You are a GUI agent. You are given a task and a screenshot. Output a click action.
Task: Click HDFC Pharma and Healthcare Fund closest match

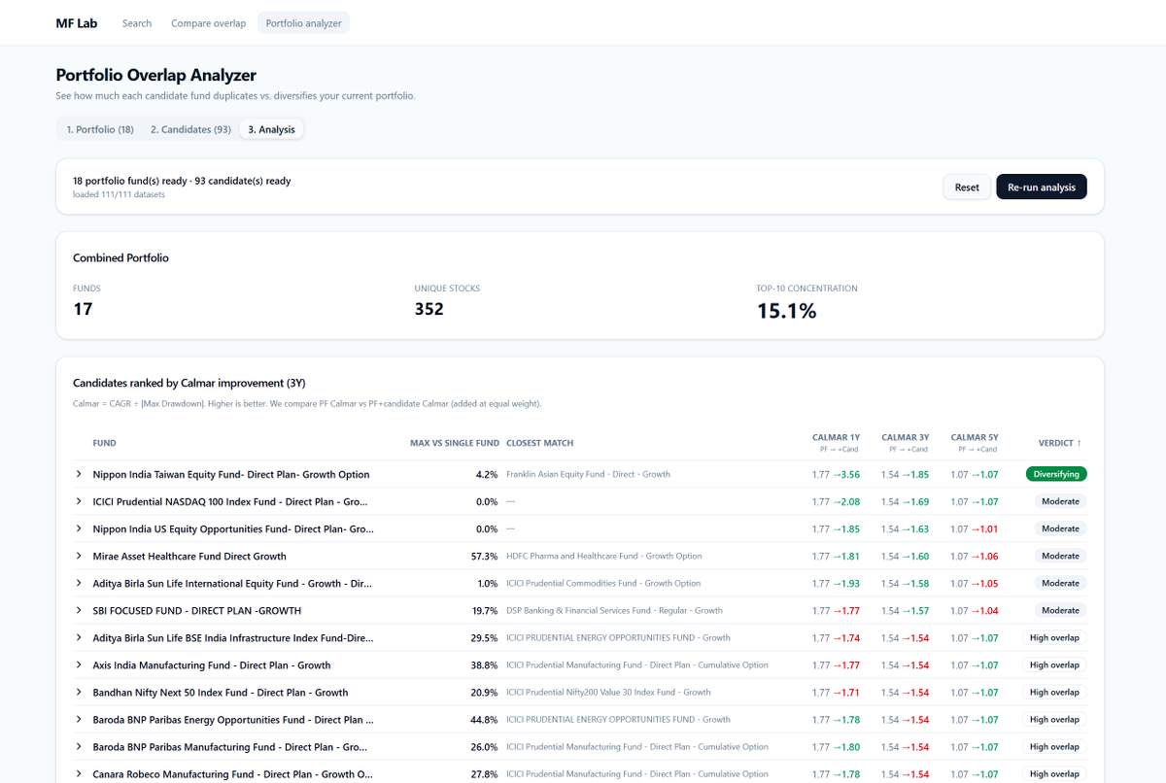[x=603, y=556]
